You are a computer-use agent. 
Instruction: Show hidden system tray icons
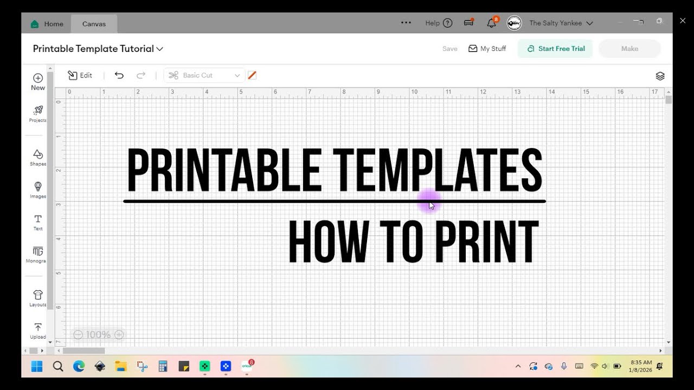point(518,367)
